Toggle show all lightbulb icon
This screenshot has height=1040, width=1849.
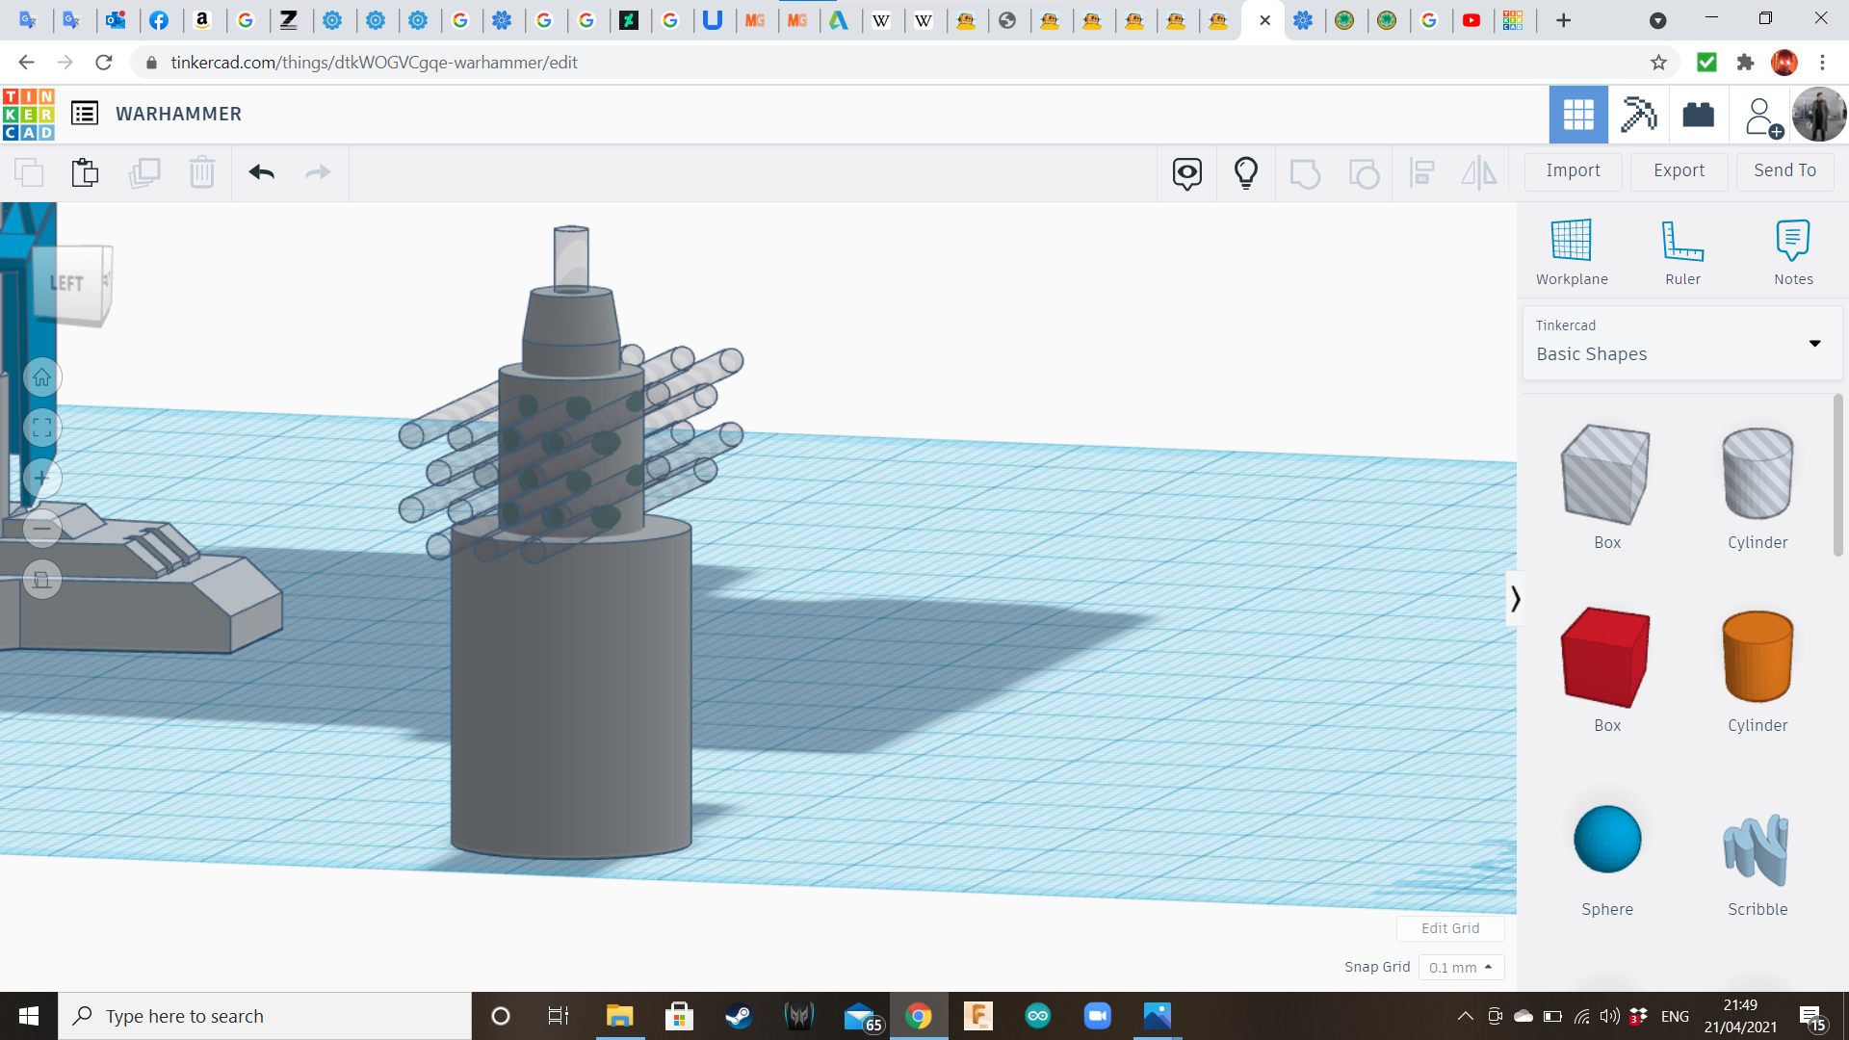pyautogui.click(x=1245, y=173)
